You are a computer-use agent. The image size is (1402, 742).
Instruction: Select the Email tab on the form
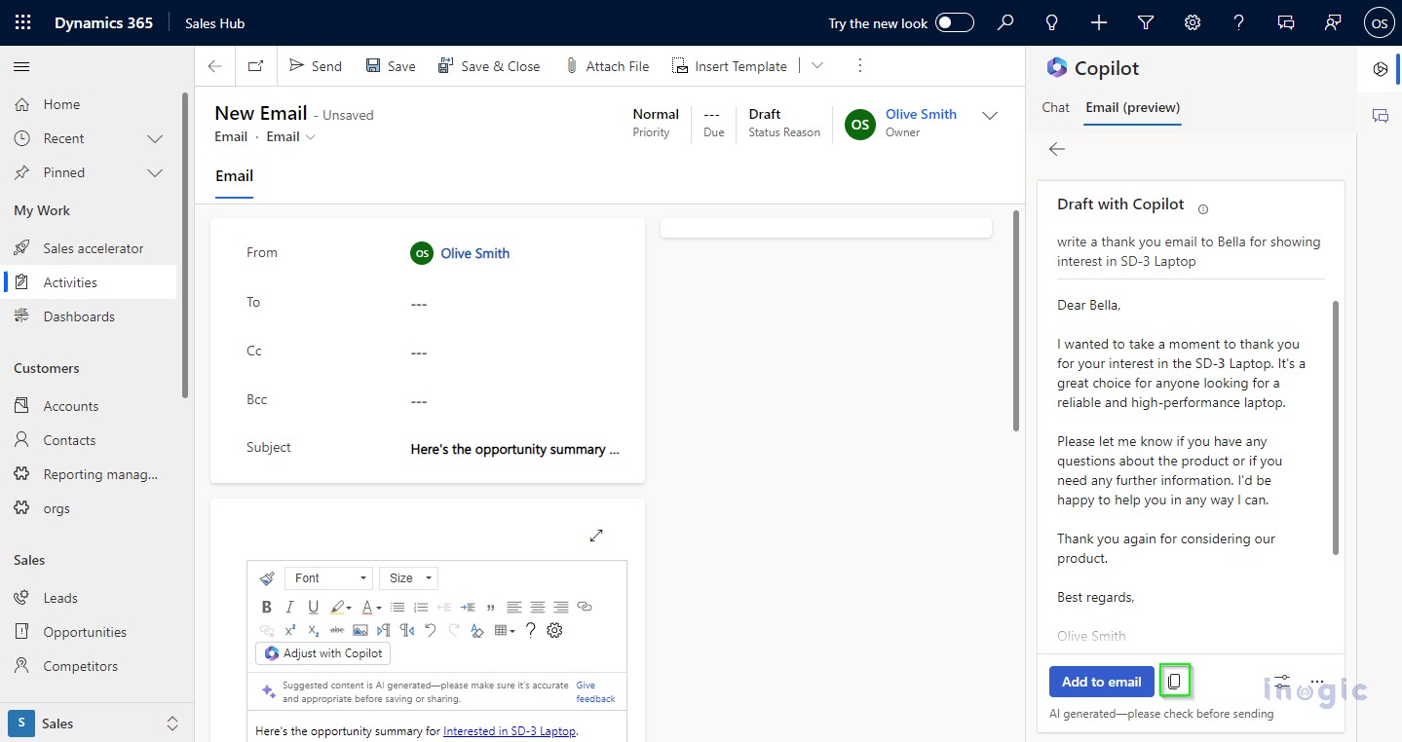pyautogui.click(x=234, y=176)
